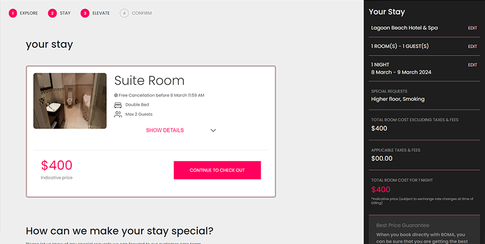Click the Double Bed icon
485x244 pixels.
118,105
